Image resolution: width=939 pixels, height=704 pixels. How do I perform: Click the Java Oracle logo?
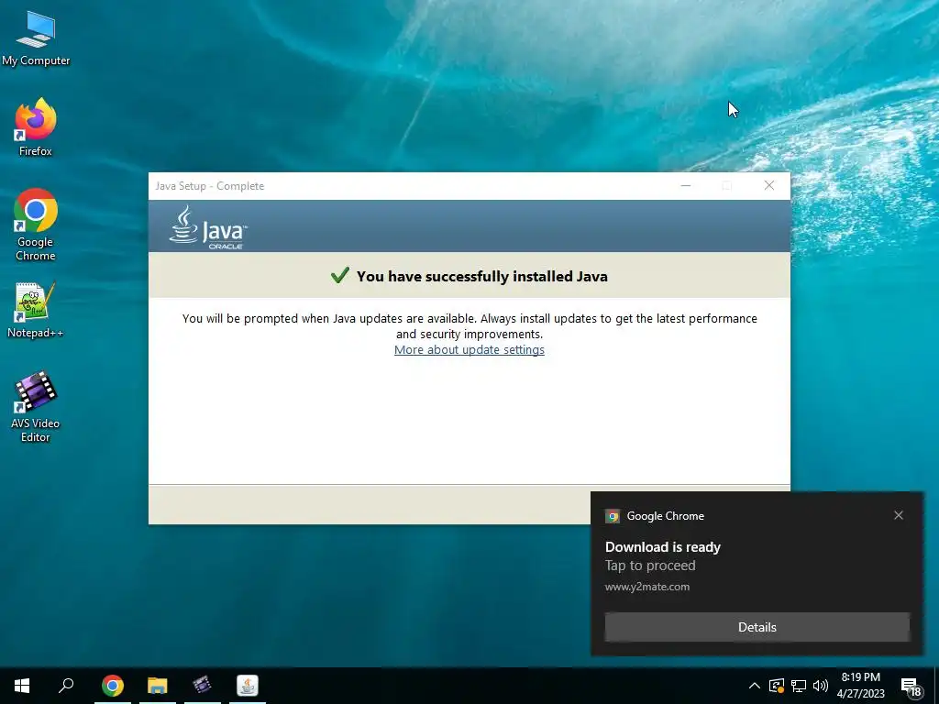pos(208,227)
